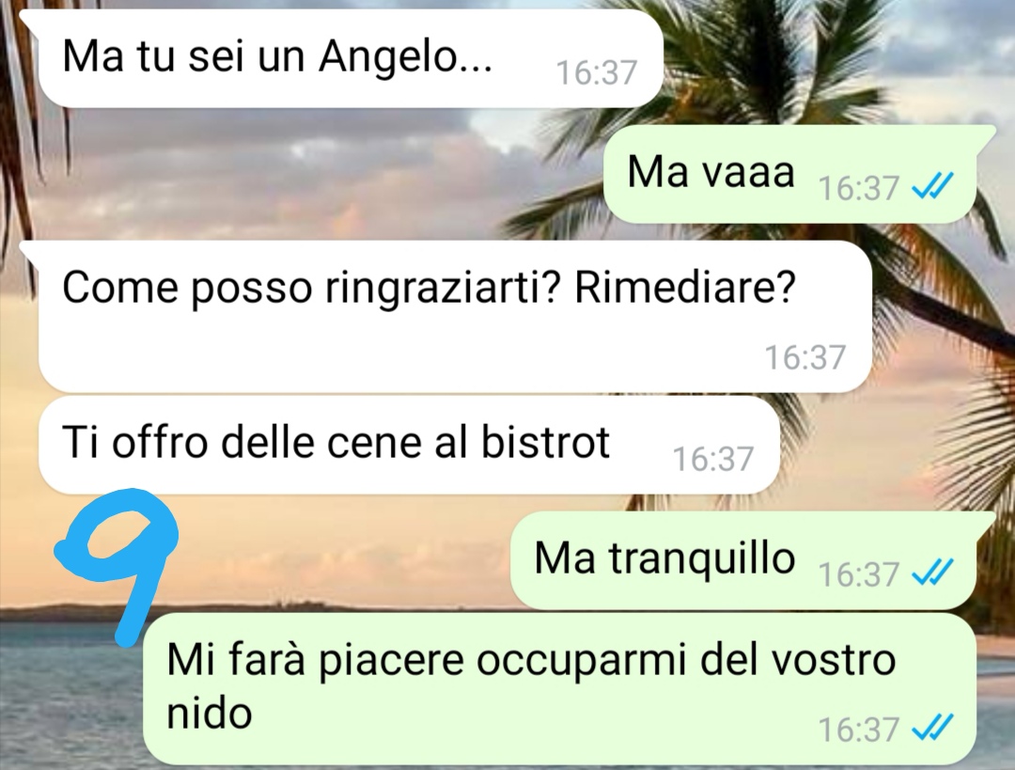Tap the 'Ma tu sei un Angelo...' message
The image size is (1015, 770).
pyautogui.click(x=350, y=58)
